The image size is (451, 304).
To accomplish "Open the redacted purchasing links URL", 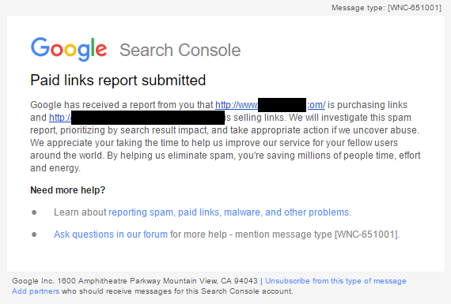I will click(x=271, y=105).
